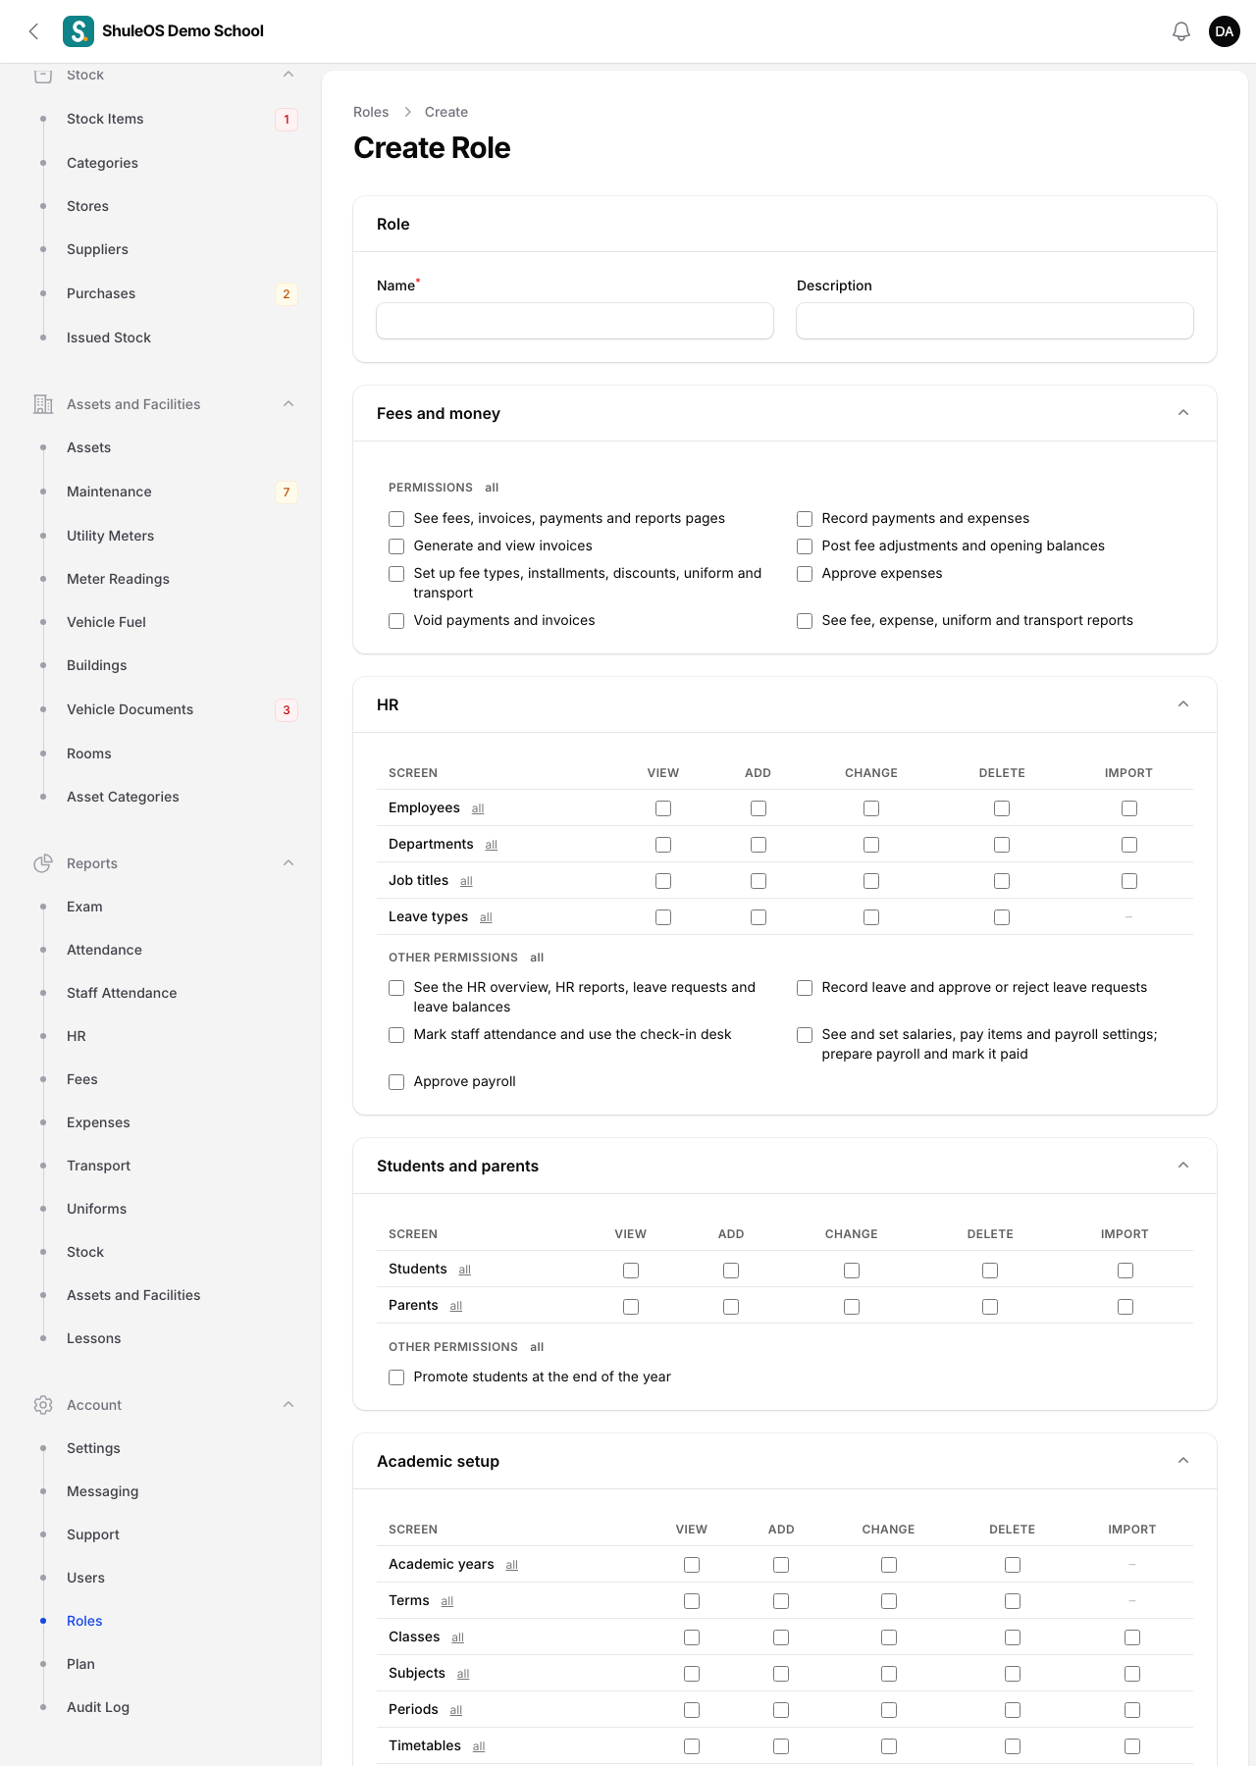This screenshot has height=1766, width=1256.
Task: Click the Roles breadcrumb link
Action: pyautogui.click(x=371, y=112)
